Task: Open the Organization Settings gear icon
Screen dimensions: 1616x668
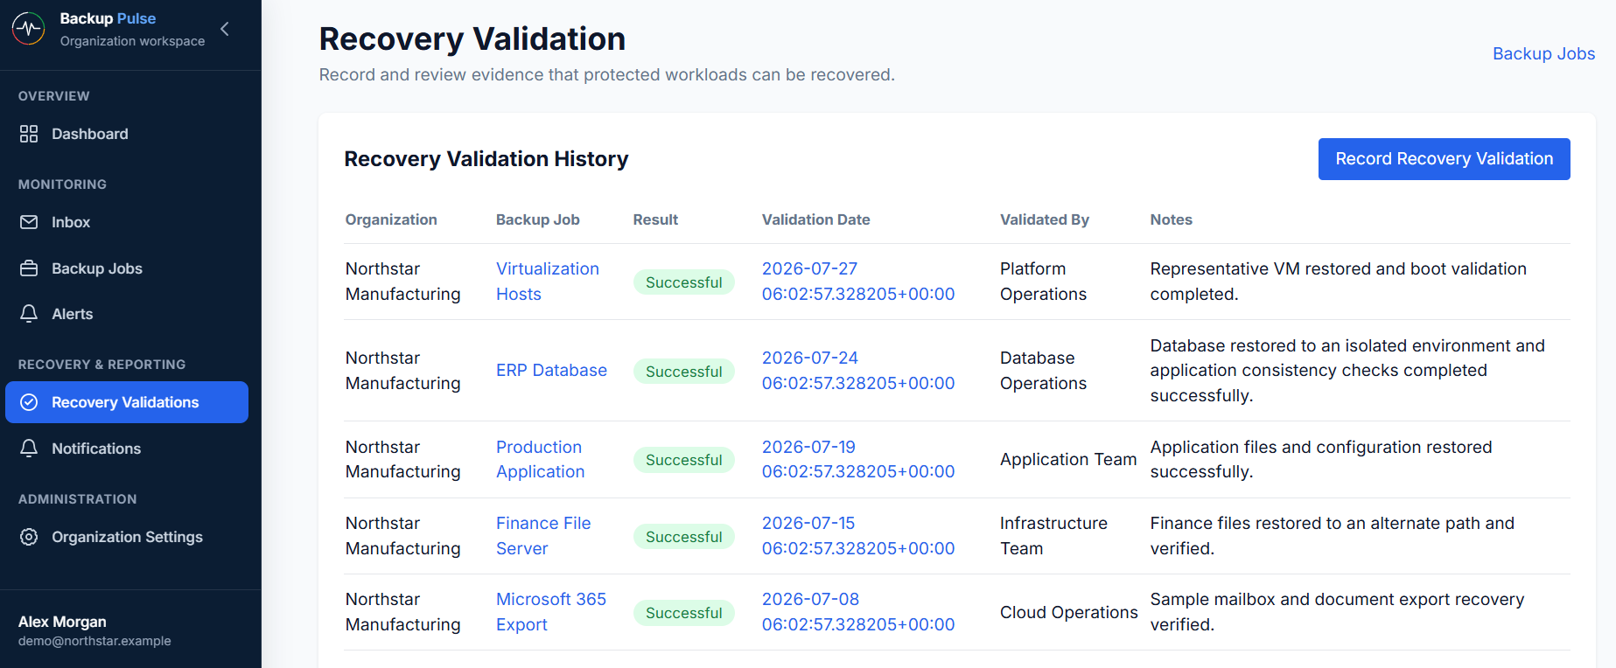Action: coord(29,537)
